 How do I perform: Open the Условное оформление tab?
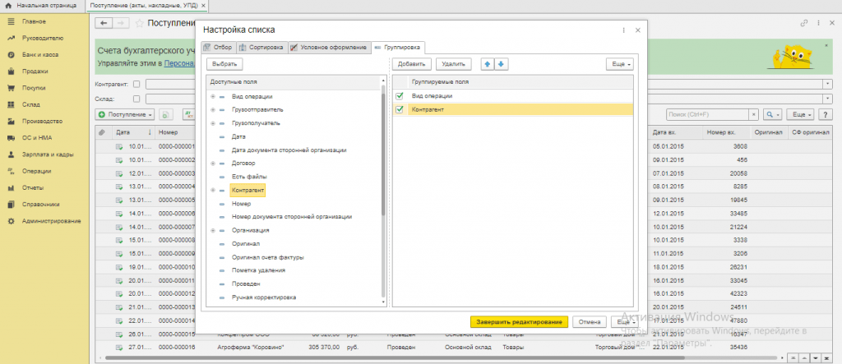click(328, 48)
